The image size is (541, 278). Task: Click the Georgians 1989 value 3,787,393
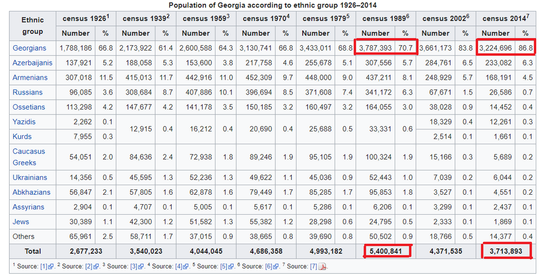click(x=376, y=48)
